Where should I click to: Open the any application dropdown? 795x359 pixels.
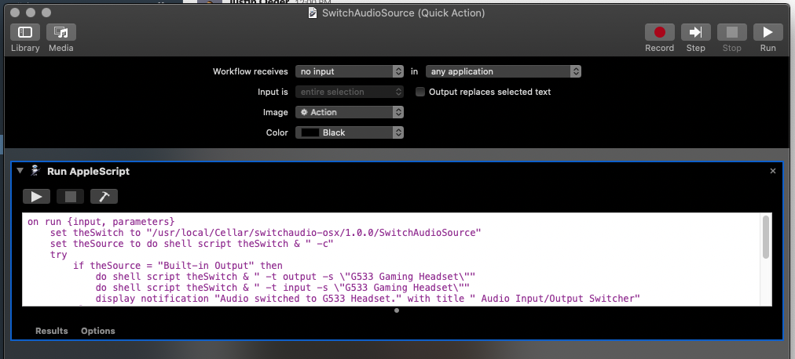[504, 71]
